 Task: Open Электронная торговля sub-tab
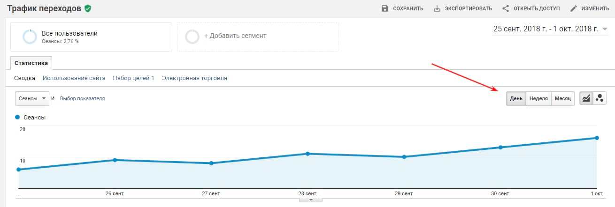point(194,78)
